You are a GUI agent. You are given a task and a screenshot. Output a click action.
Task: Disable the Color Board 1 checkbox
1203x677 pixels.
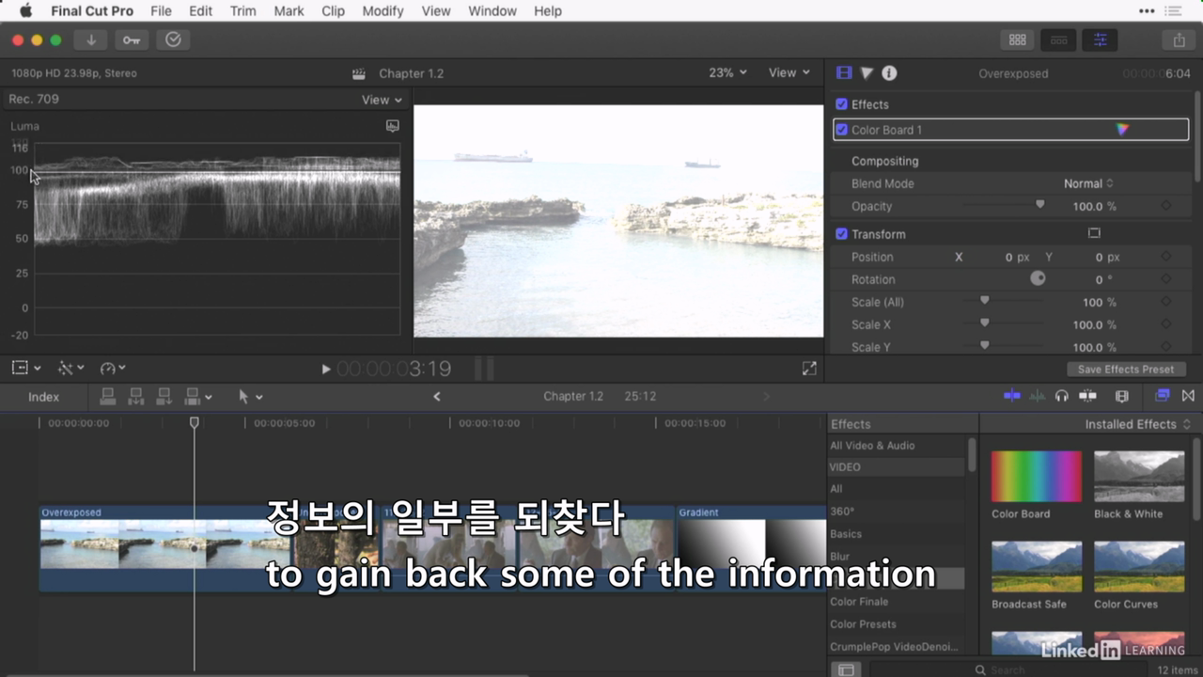pyautogui.click(x=842, y=130)
